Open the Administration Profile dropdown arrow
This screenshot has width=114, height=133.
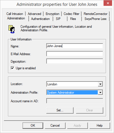point(100,92)
